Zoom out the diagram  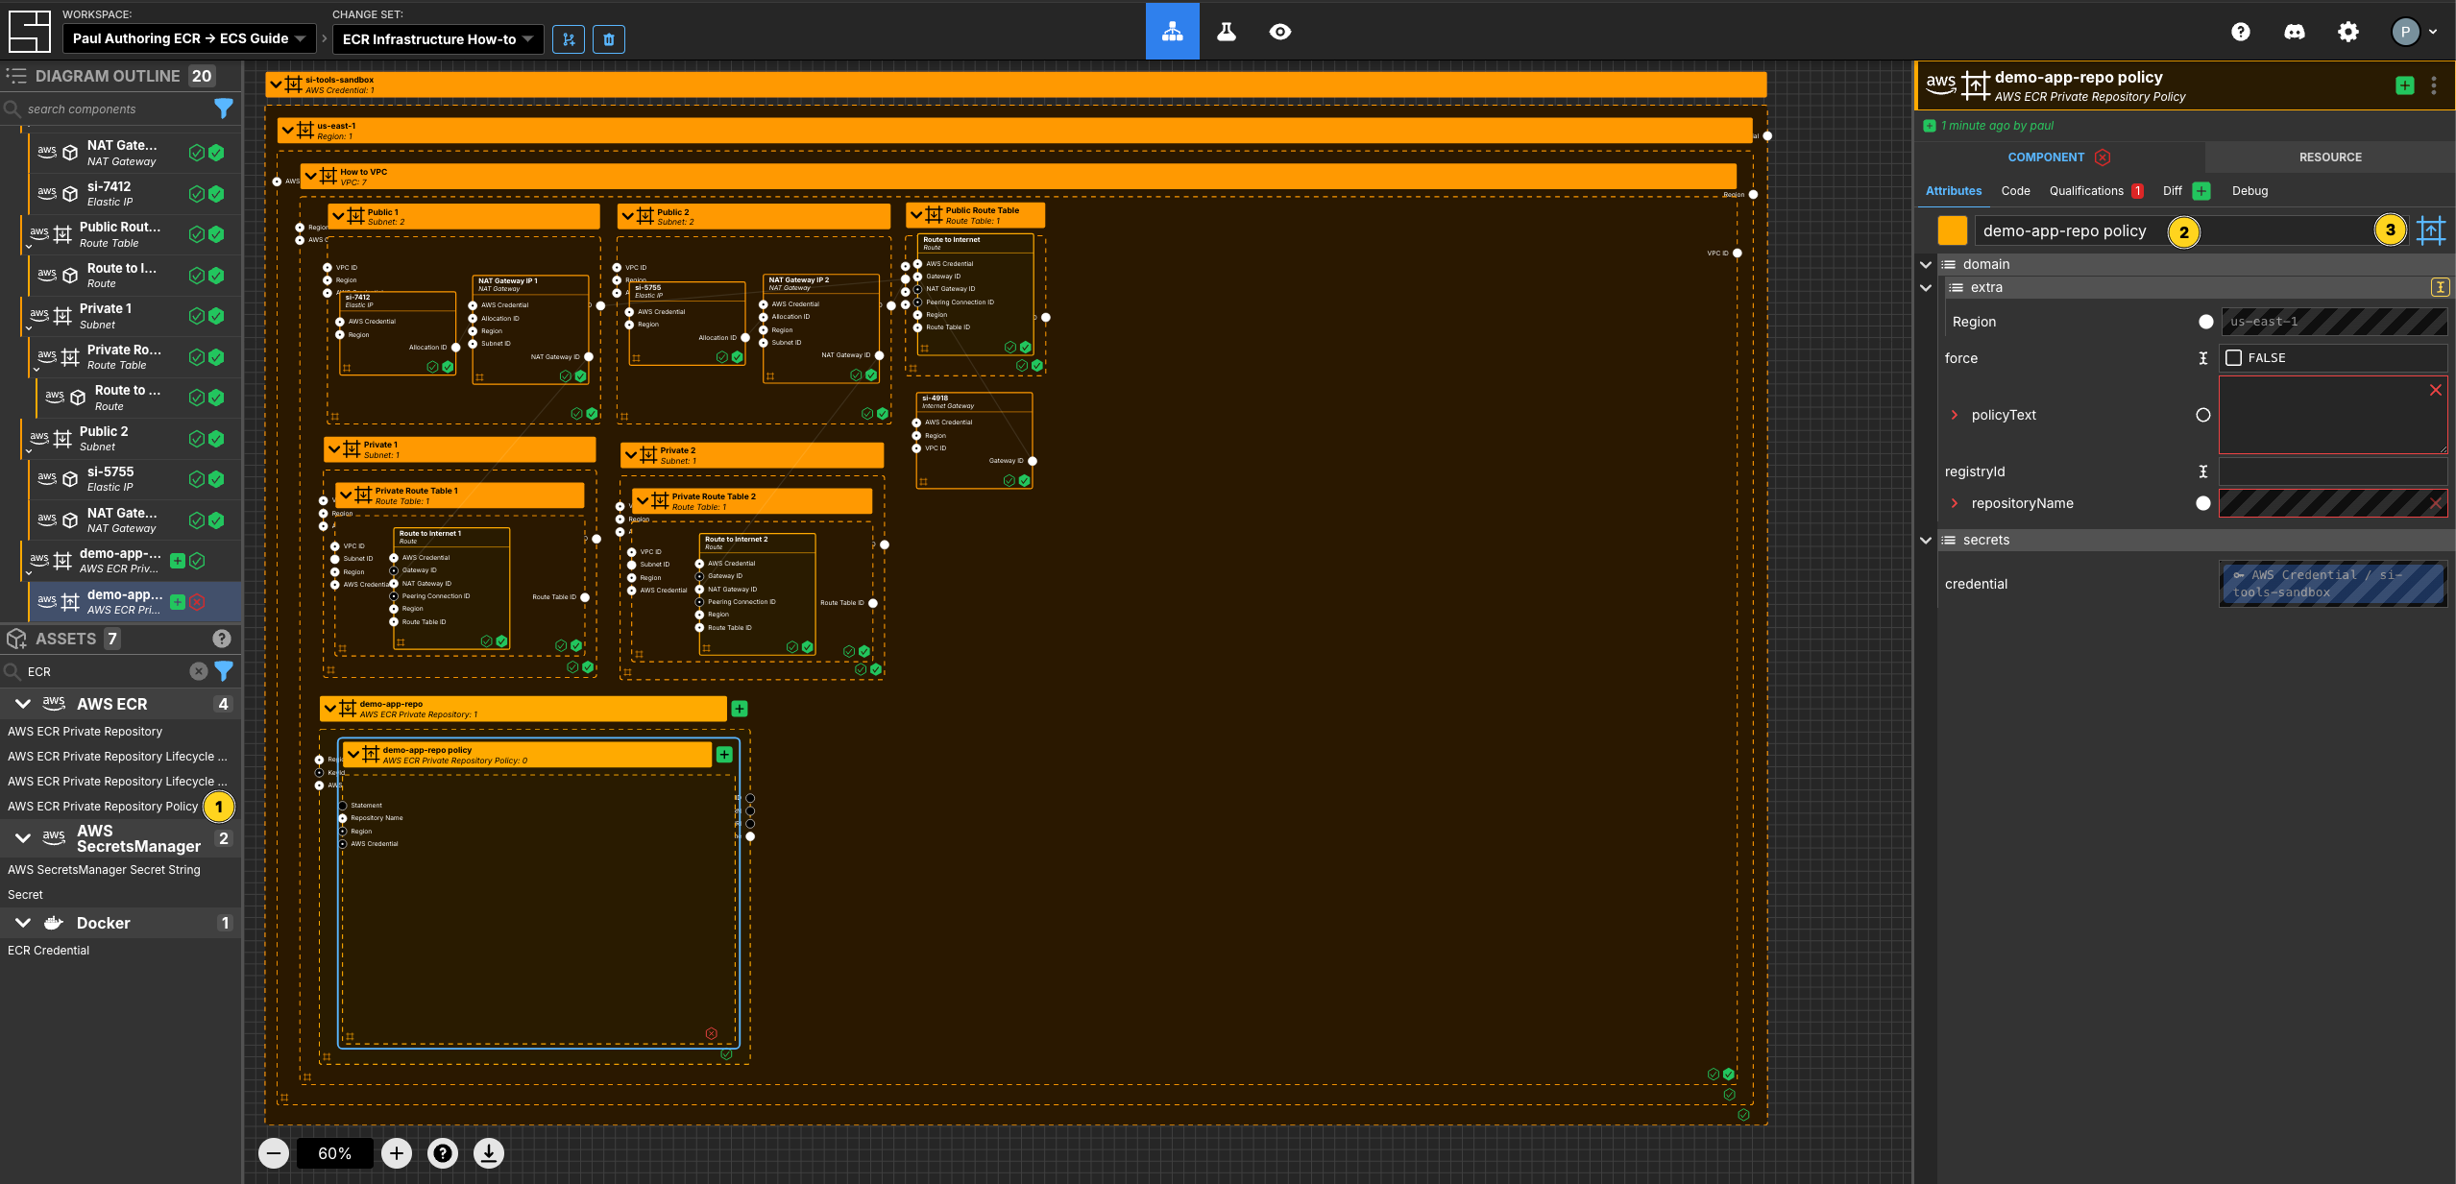(274, 1153)
